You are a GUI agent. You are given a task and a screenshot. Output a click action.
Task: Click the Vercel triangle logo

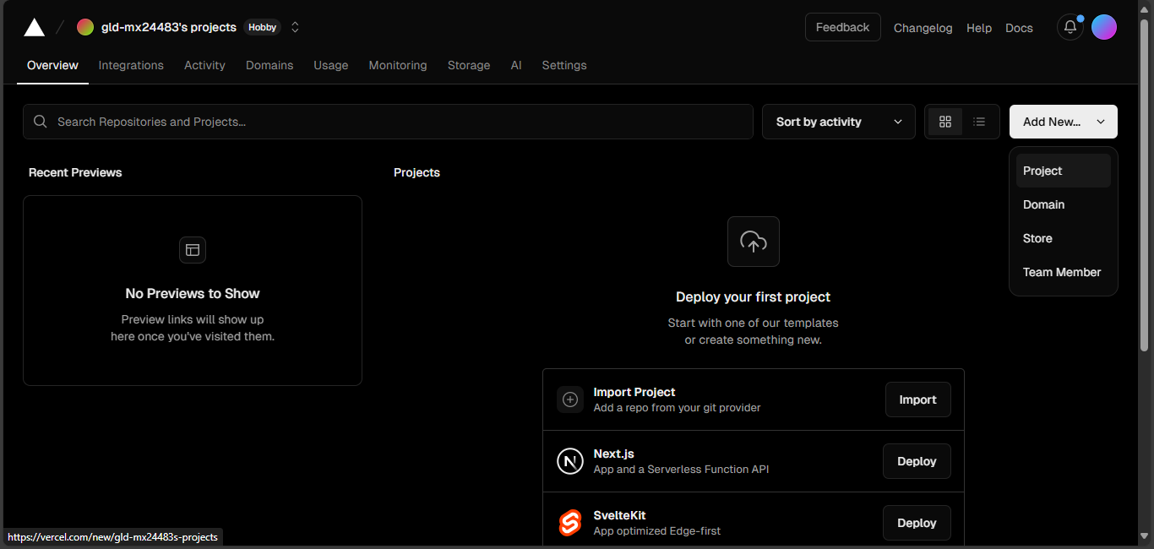click(x=34, y=26)
